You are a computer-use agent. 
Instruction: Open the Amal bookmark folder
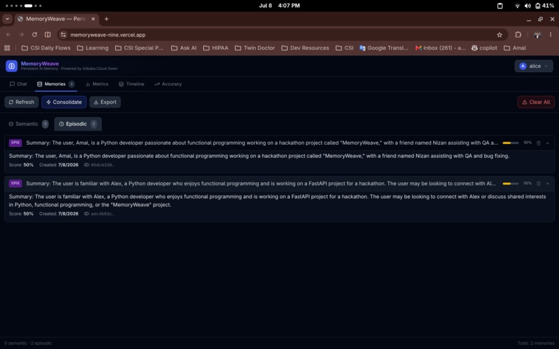[515, 48]
